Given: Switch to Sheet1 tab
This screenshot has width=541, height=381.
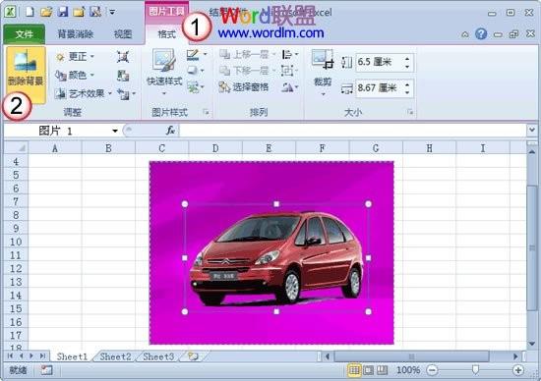Looking at the screenshot, I should tap(72, 356).
